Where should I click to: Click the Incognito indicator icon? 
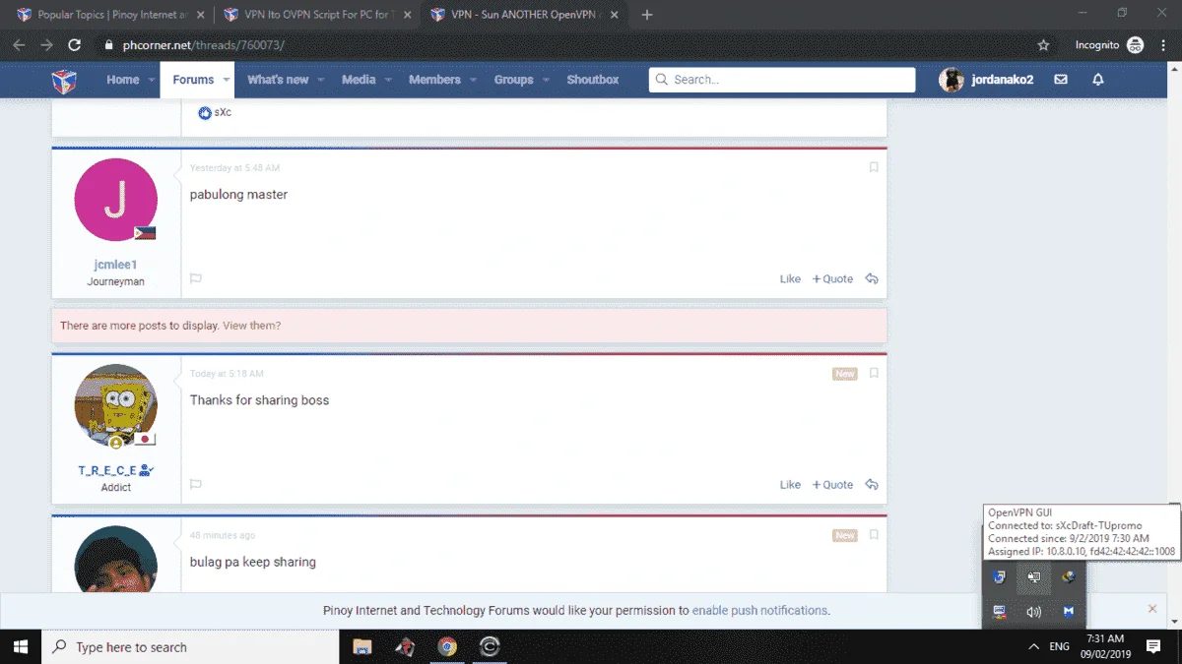point(1135,45)
